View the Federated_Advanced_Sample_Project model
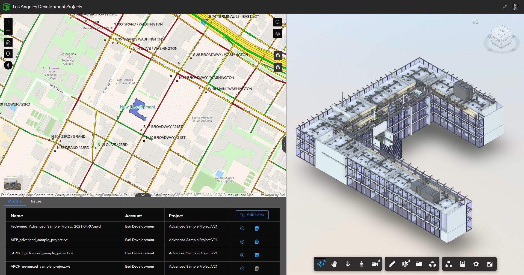Image resolution: width=524 pixels, height=275 pixels. click(x=242, y=228)
